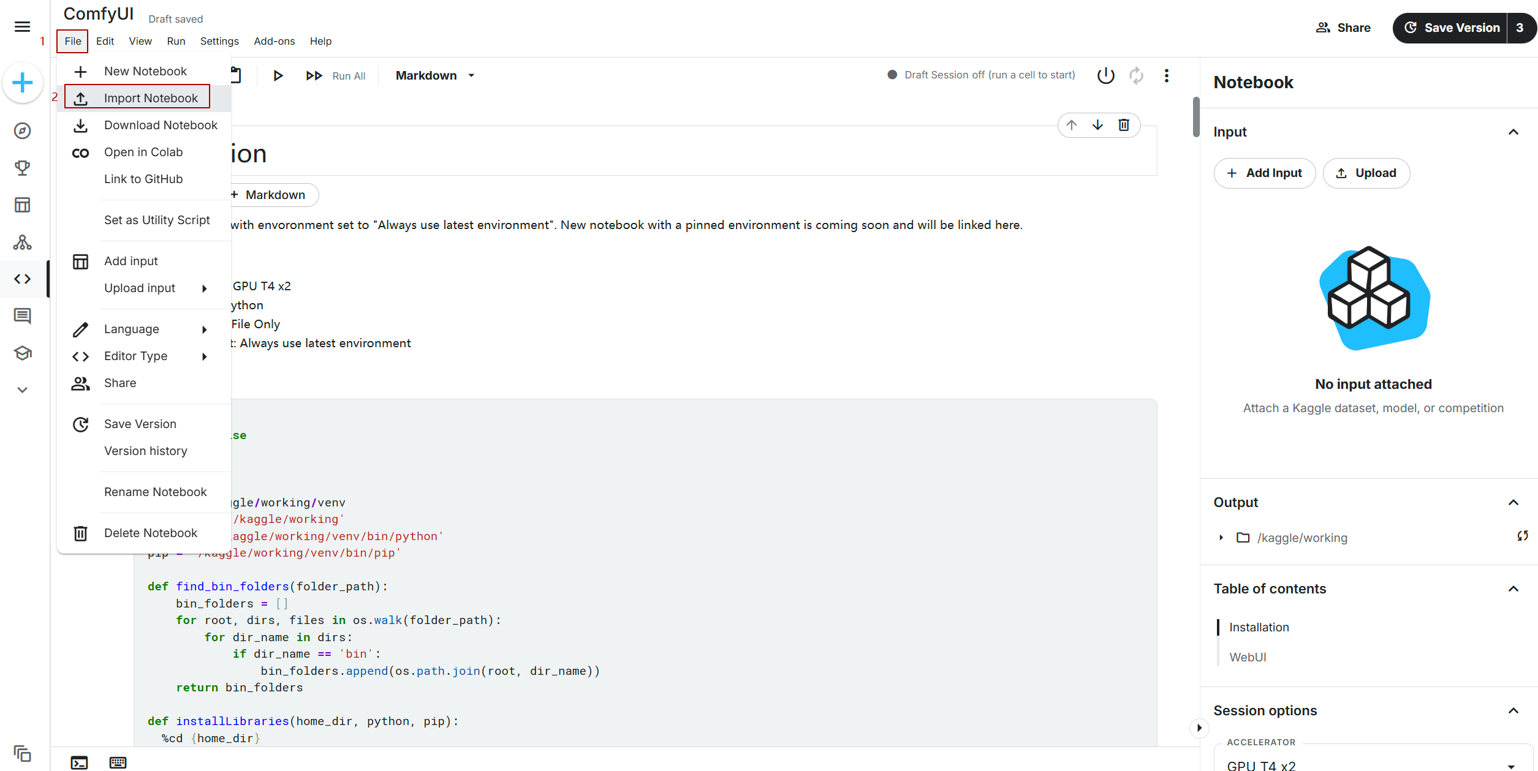Select Import Notebook from File menu
This screenshot has width=1538, height=771.
tap(150, 98)
